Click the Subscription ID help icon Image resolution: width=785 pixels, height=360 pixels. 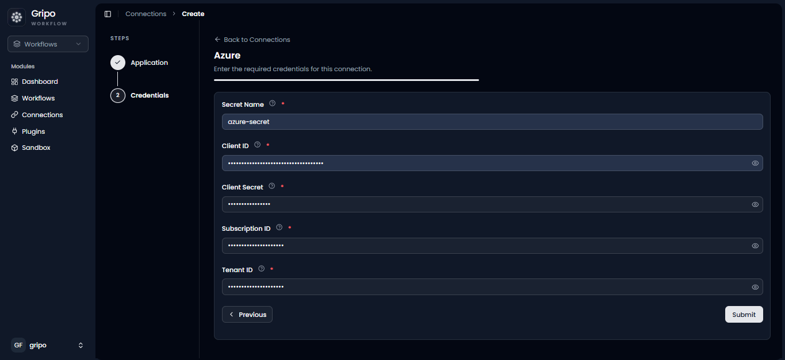click(279, 227)
